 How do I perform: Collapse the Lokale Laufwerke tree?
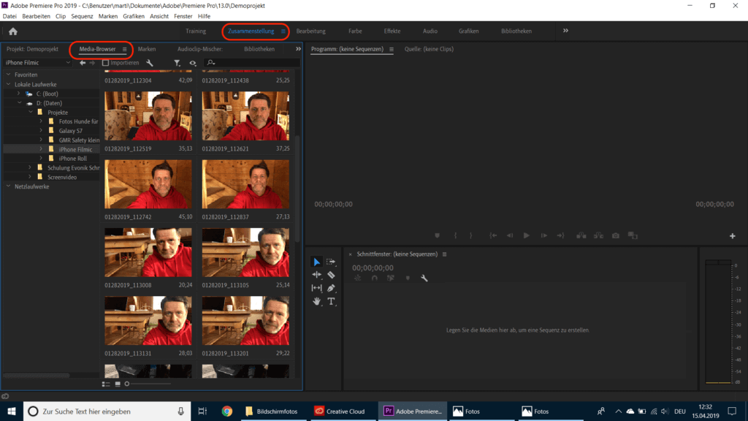click(9, 84)
